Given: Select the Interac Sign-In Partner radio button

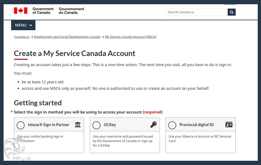Looking at the screenshot, I should pos(21,125).
